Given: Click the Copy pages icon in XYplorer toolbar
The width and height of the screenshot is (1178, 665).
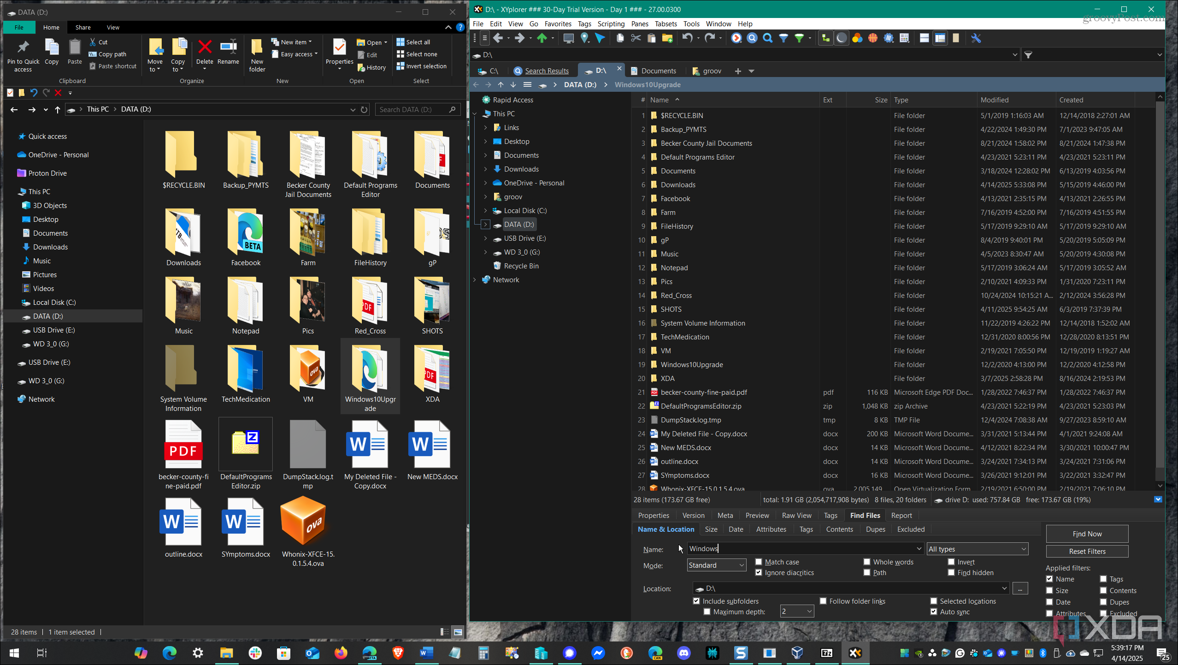Looking at the screenshot, I should click(620, 38).
